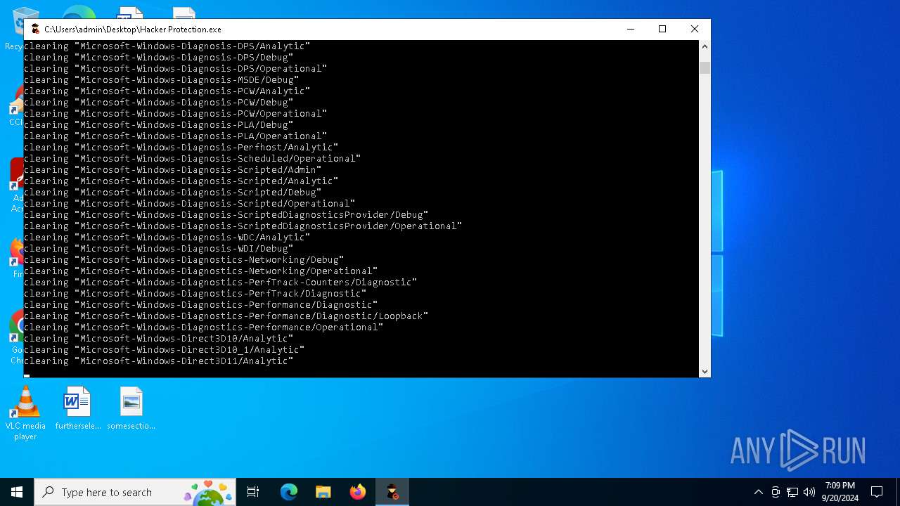Click the line "Microsoft-Windows-Direct3D10/Analytic"
The image size is (900, 506).
click(x=159, y=339)
